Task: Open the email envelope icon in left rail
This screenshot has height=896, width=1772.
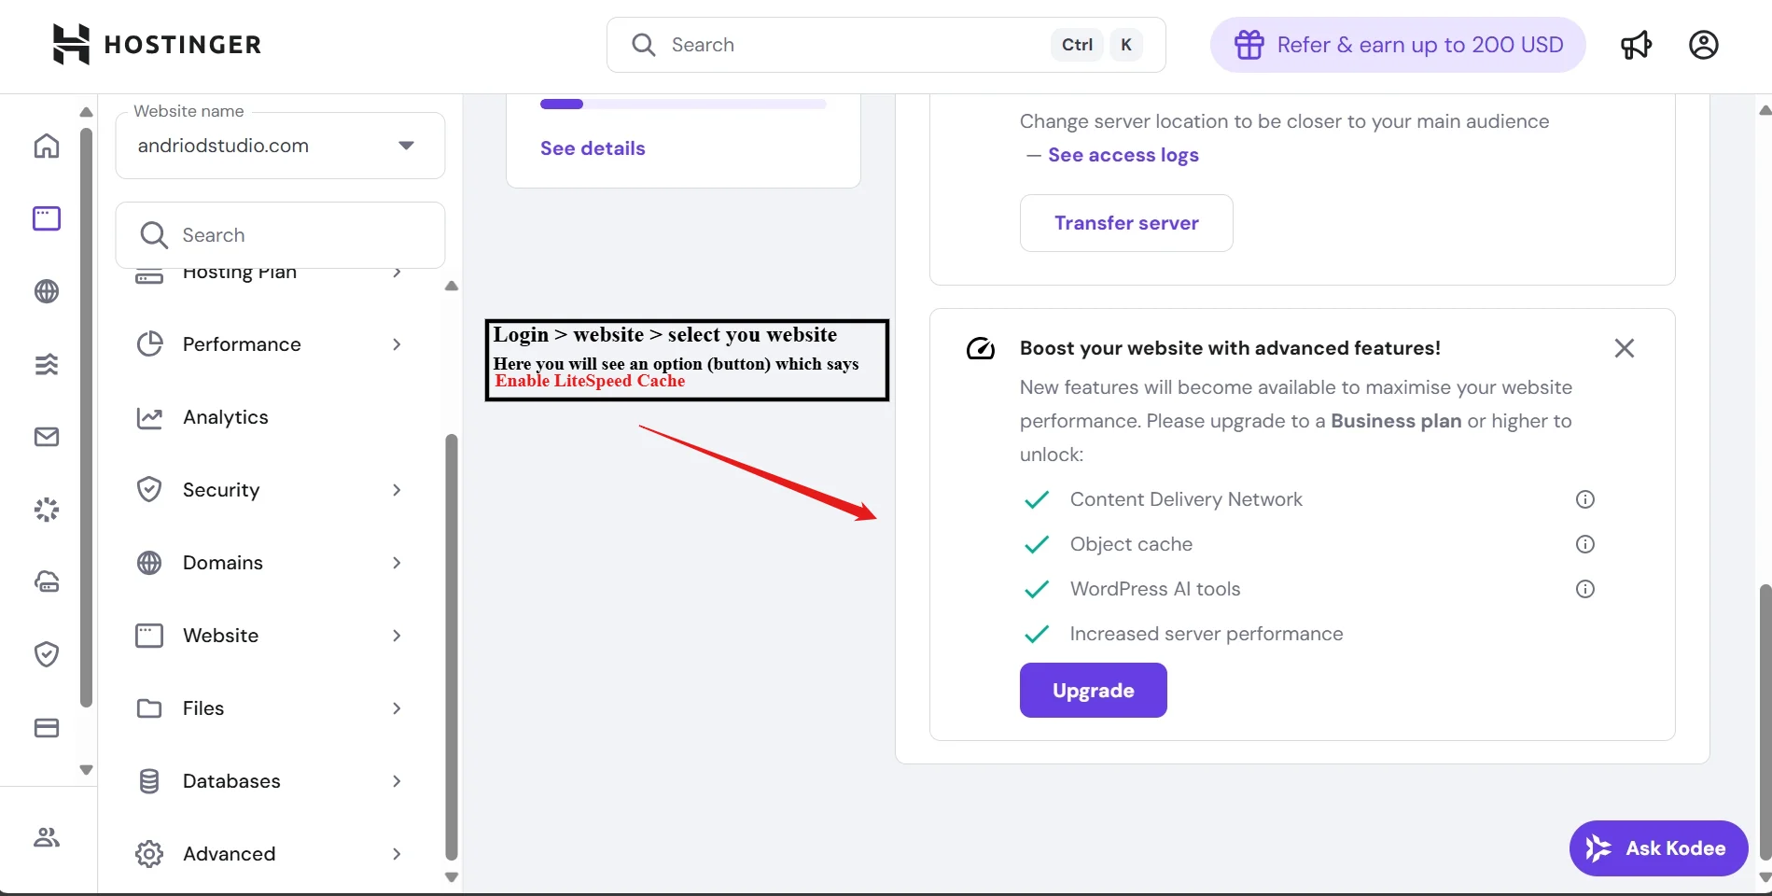Action: pyautogui.click(x=47, y=437)
